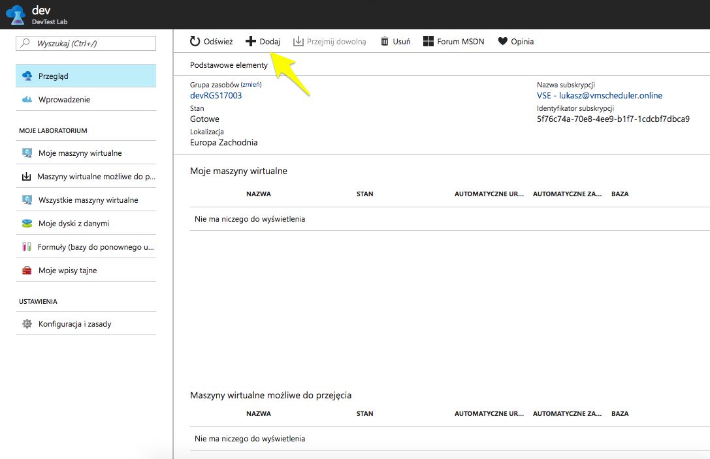
Task: Select Wszystkie maszyny wirtualne
Action: (86, 200)
